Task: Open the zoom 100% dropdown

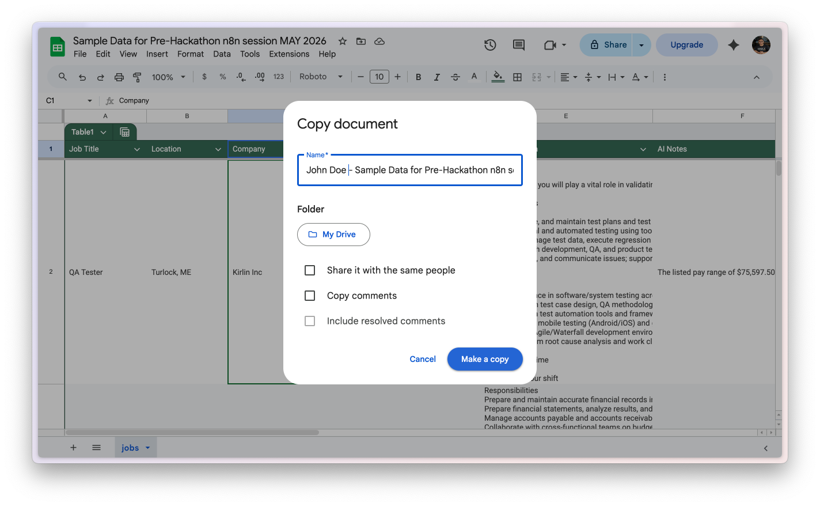Action: point(168,77)
